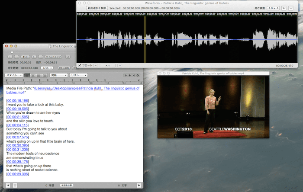Choose left tab stop marker in ruler palette
The height and width of the screenshot is (192, 303).
[126, 75]
